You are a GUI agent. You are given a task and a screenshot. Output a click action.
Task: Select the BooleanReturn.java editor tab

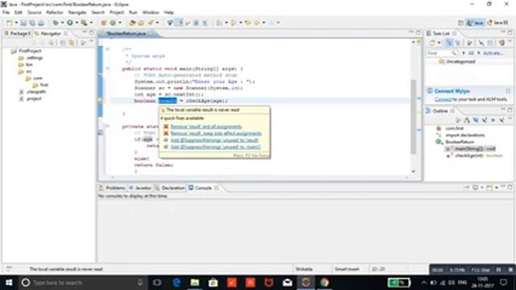pyautogui.click(x=127, y=34)
